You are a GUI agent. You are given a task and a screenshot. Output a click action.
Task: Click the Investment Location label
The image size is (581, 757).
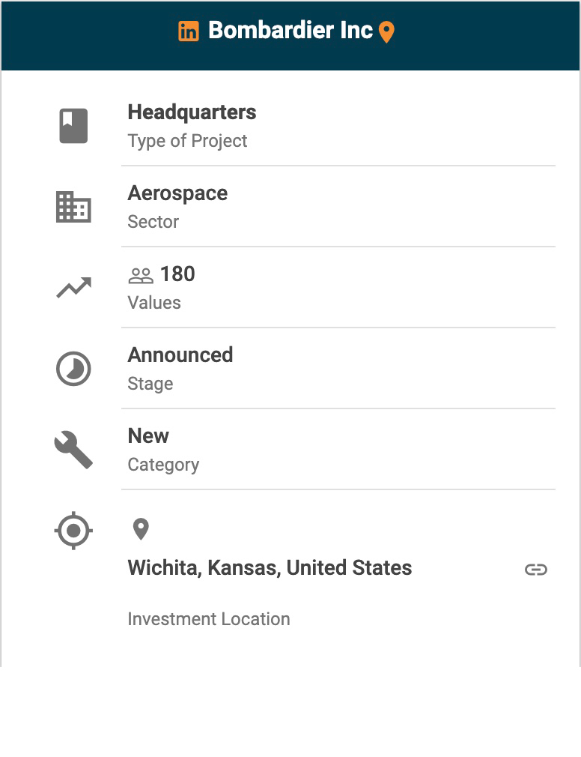click(x=209, y=619)
